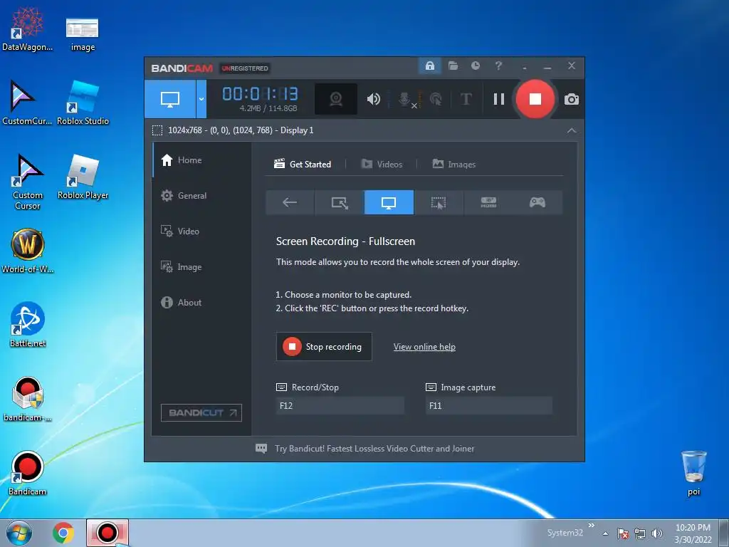Toggle the mouse click effect icon
The image size is (729, 547).
436,99
